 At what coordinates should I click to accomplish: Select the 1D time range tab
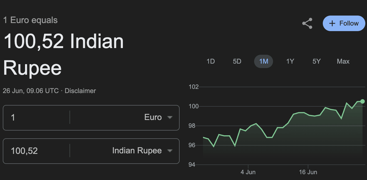(x=211, y=61)
